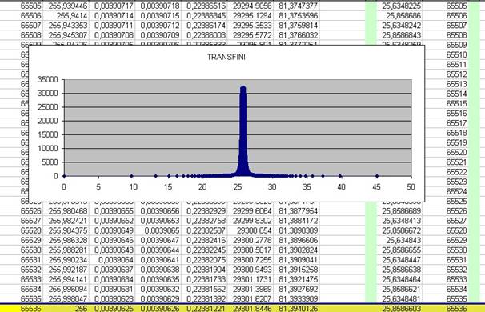Select cell containing 0,00390646
Viewport: 485px width, 312px height.
tap(112, 240)
